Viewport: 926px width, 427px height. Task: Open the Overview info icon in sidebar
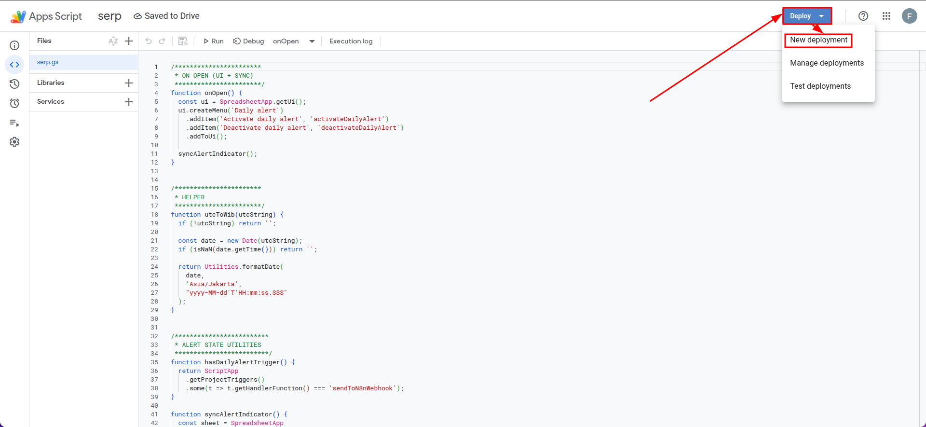coord(14,45)
